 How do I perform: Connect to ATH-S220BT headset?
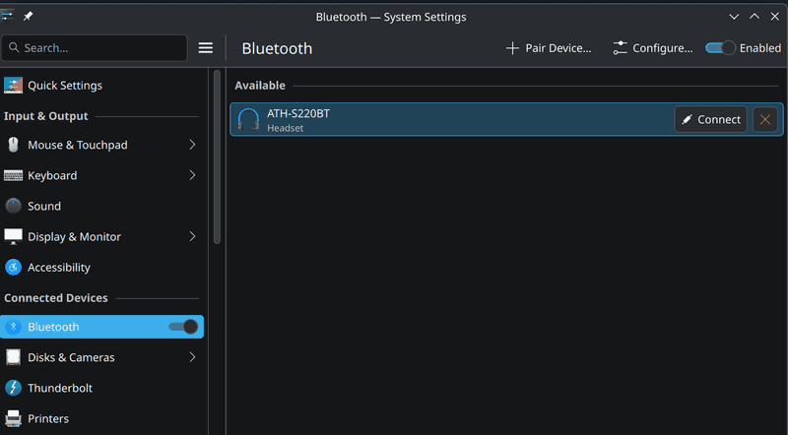click(710, 119)
